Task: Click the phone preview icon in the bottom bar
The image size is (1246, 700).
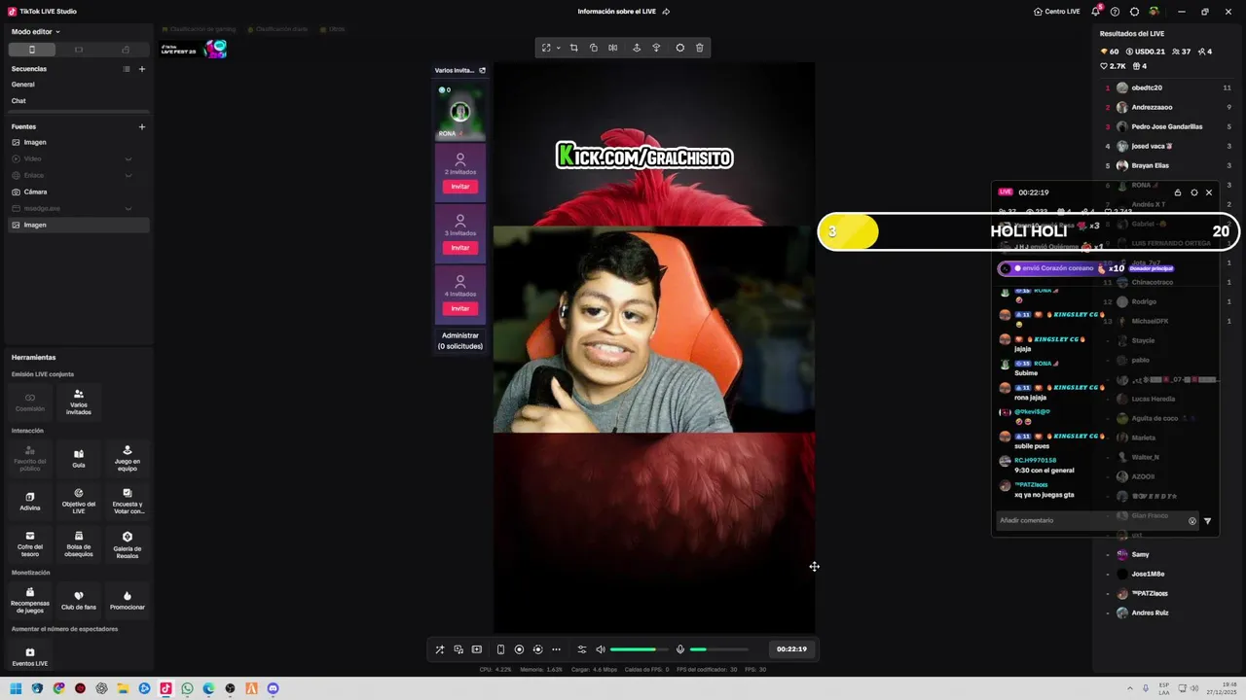Action: pyautogui.click(x=500, y=649)
